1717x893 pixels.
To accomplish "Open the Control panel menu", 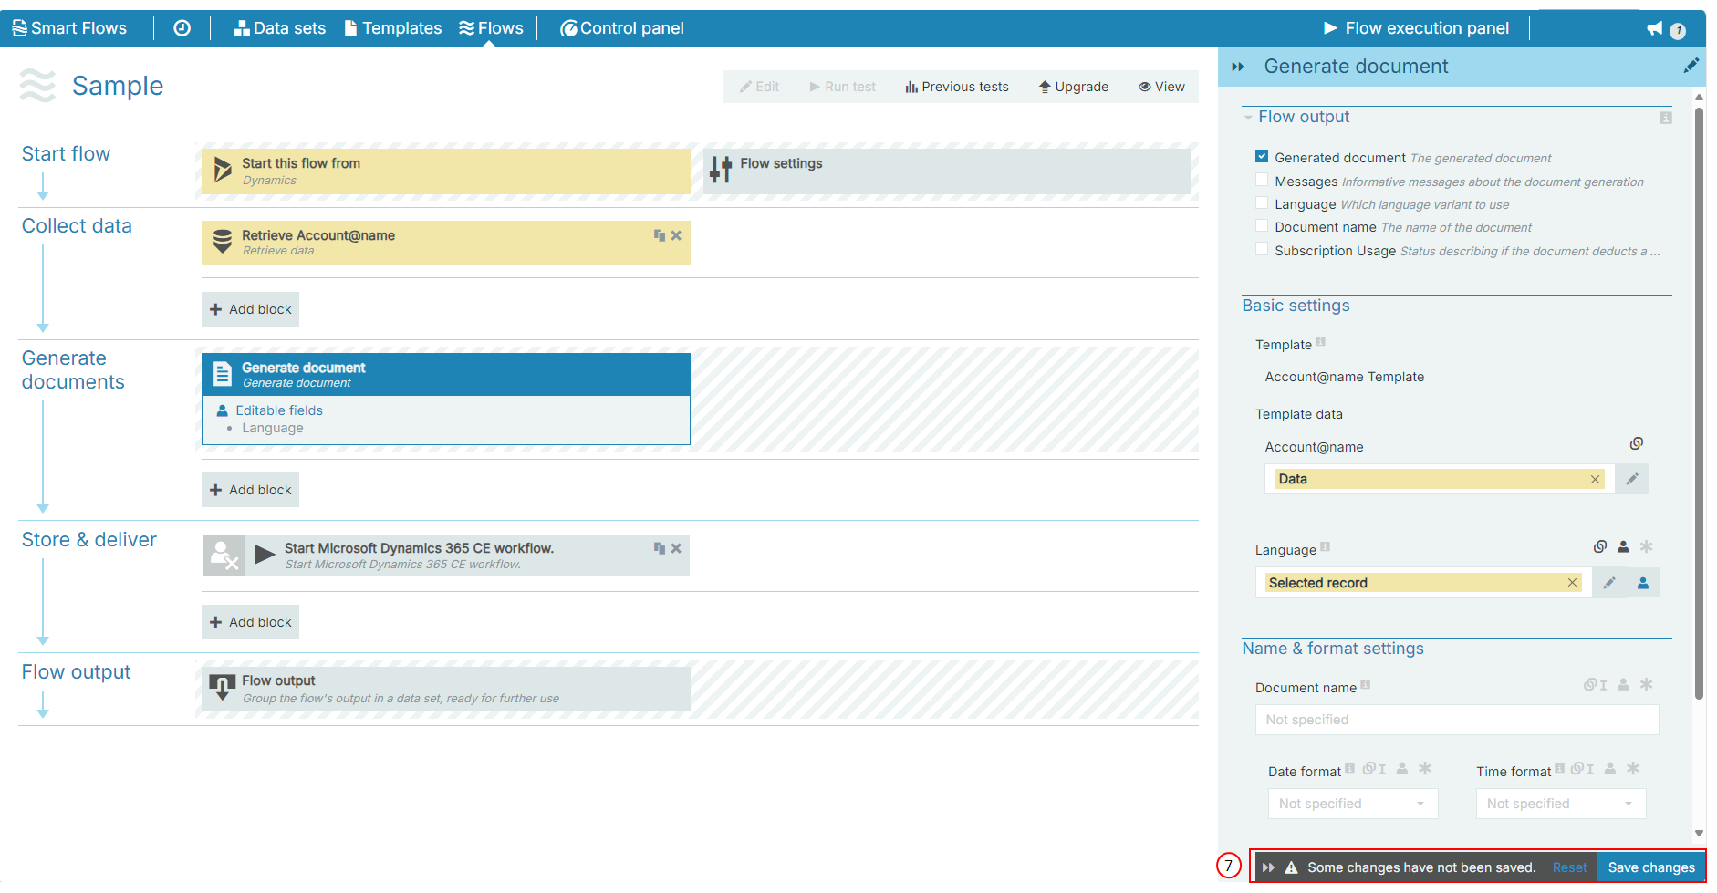I will coord(622,28).
